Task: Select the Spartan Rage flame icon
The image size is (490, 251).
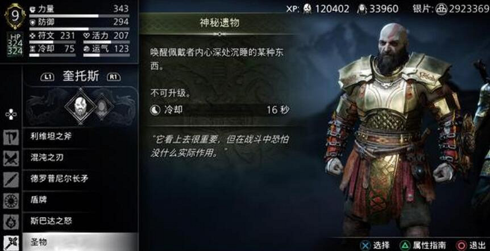Action: click(11, 222)
